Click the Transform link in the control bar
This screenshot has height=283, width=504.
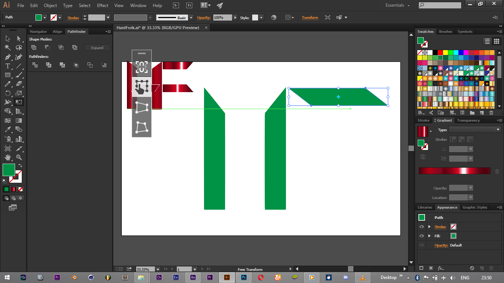click(310, 18)
